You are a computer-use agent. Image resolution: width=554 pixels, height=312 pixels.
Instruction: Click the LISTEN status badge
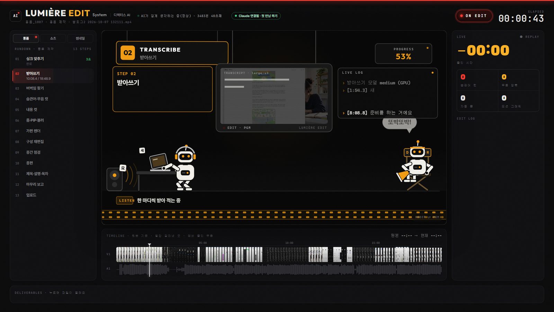[x=125, y=200]
